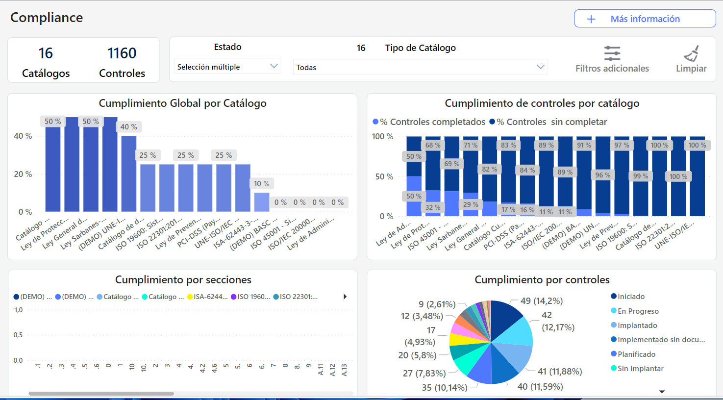The image size is (723, 400).
Task: Expand the Tipo de Catálogo dropdown
Action: [420, 67]
